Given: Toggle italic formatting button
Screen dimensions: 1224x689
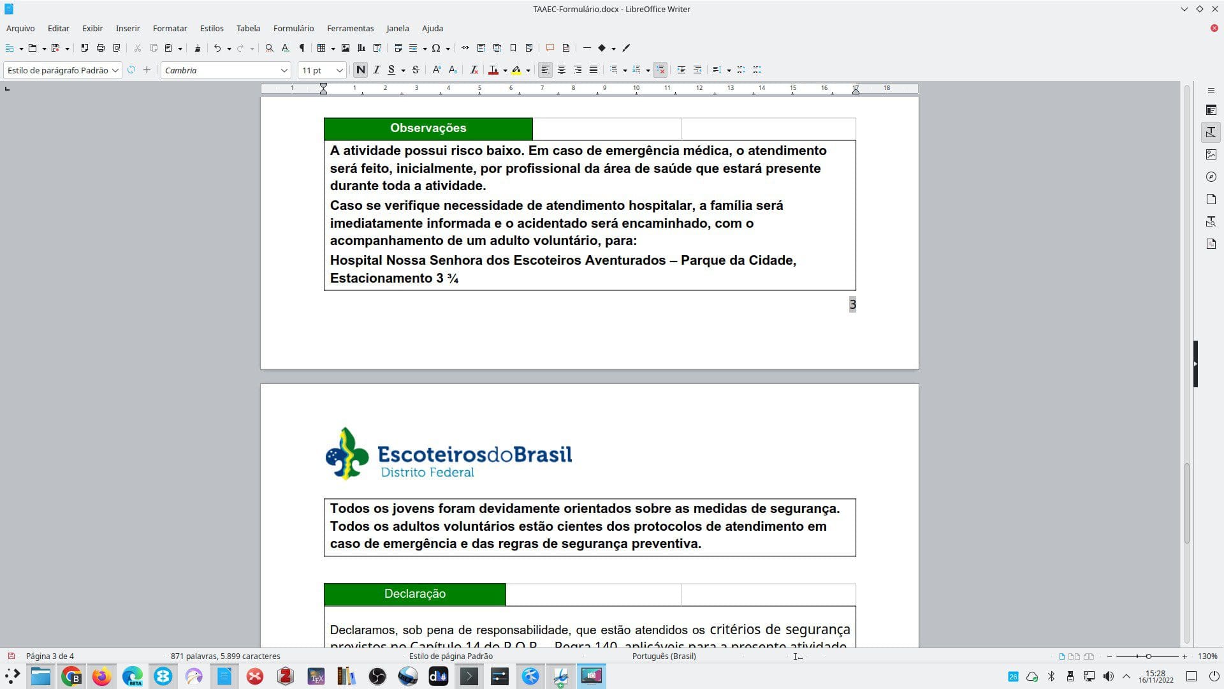Looking at the screenshot, I should click(x=376, y=70).
